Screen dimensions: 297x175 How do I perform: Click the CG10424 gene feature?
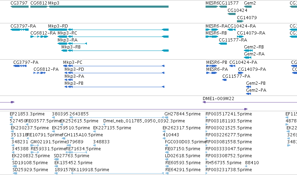[x=231, y=14]
